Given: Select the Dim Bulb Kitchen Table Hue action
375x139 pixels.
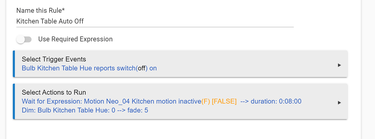Looking at the screenshot, I should 85,110.
